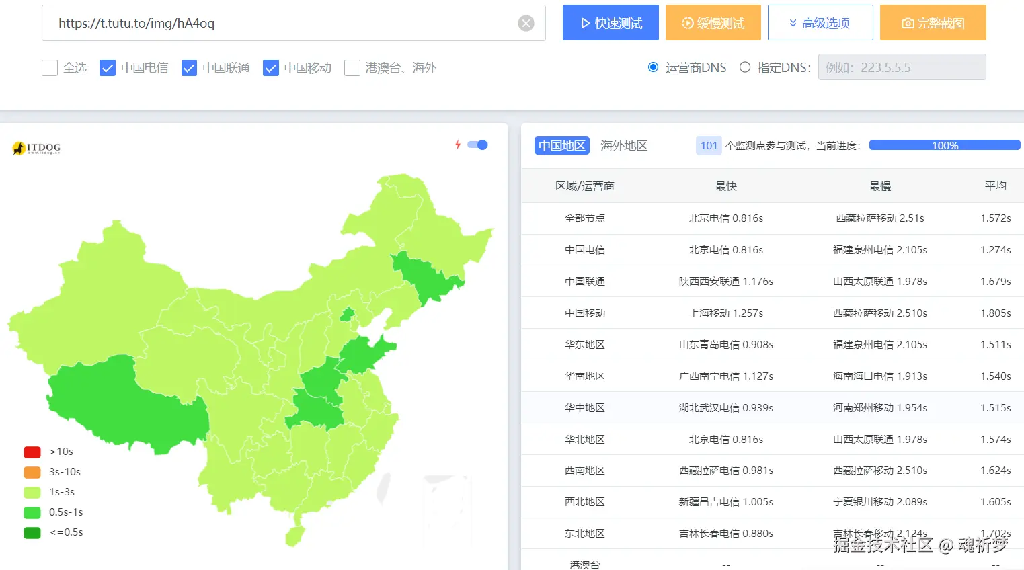Take a 完整截图 full screenshot
This screenshot has width=1024, height=570.
[933, 23]
